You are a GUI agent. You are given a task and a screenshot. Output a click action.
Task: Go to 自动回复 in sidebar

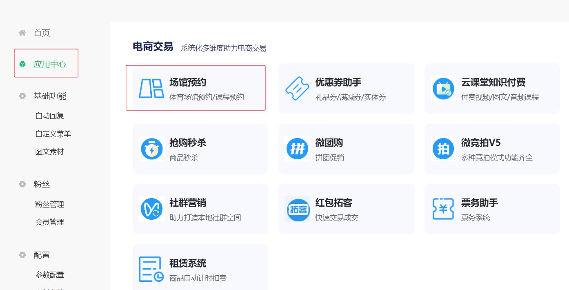[50, 116]
